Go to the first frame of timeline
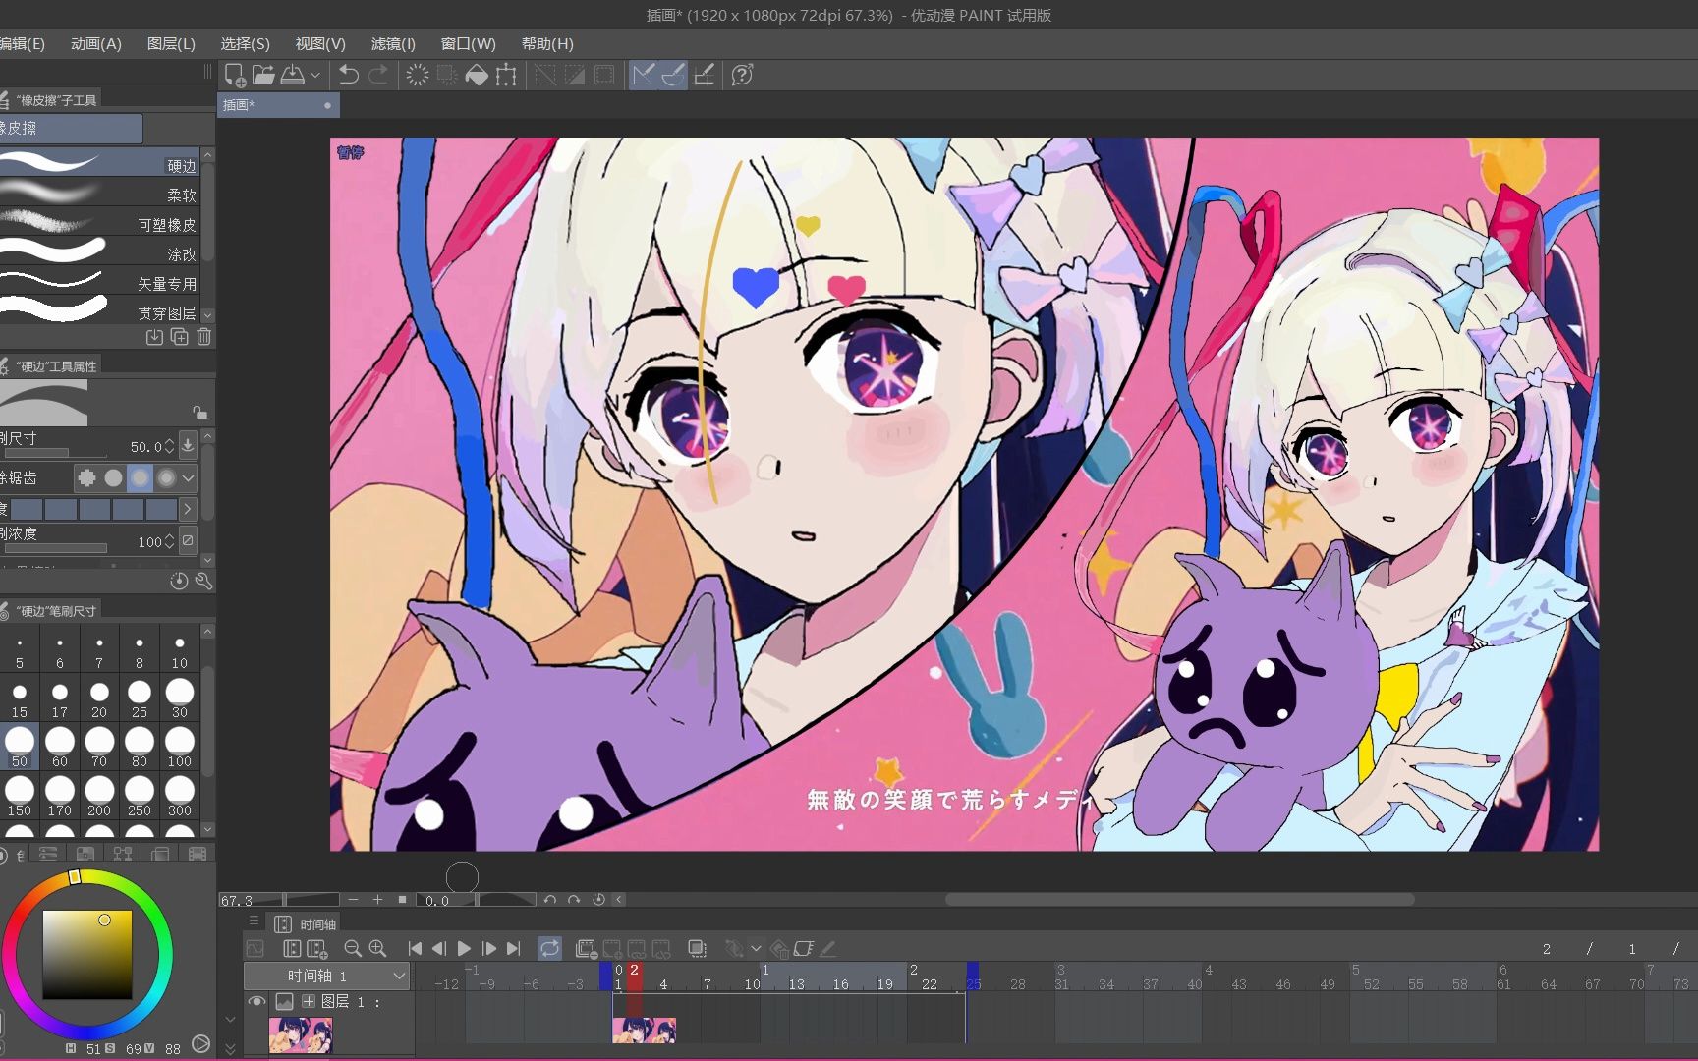This screenshot has height=1061, width=1698. [x=415, y=948]
